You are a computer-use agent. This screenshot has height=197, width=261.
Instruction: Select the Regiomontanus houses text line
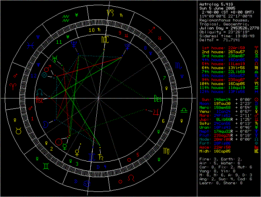tap(223, 19)
